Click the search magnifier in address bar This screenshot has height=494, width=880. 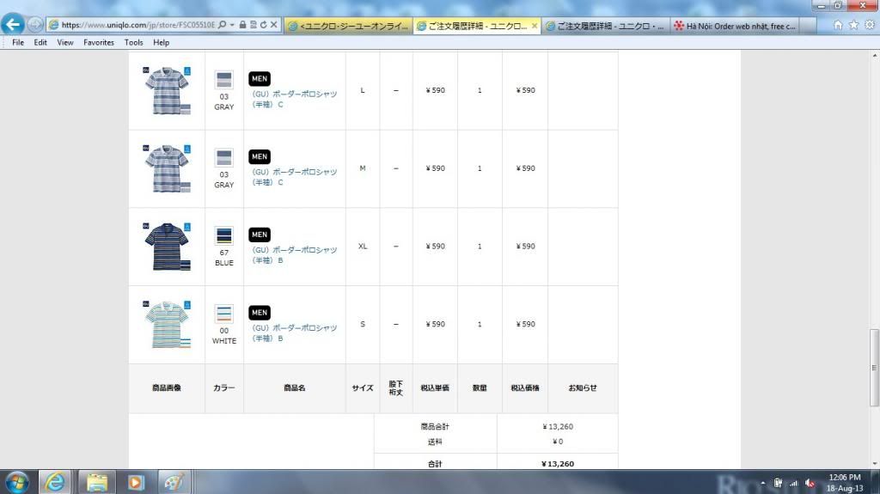click(x=223, y=25)
